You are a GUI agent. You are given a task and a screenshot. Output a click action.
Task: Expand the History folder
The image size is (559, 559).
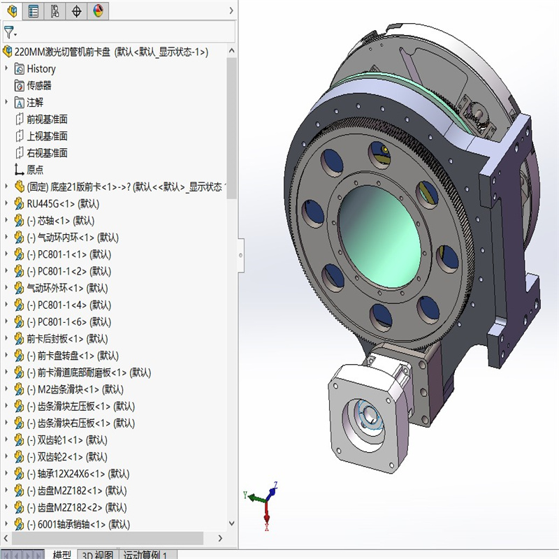tap(7, 68)
